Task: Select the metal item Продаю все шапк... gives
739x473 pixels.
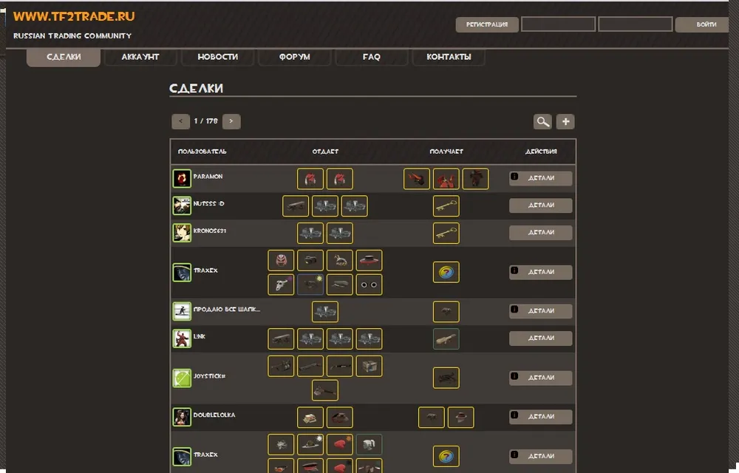Action: point(324,311)
